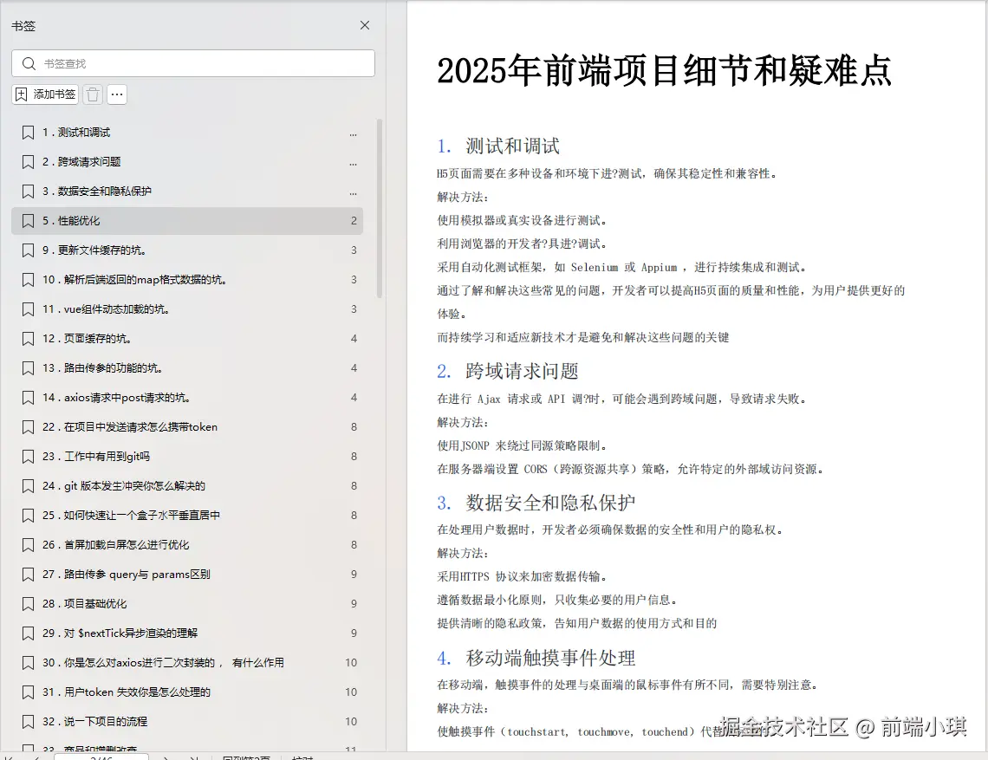988x760 pixels.
Task: Click bookmark icon beside 13. 路由传参的功能的坑
Action: [x=28, y=368]
